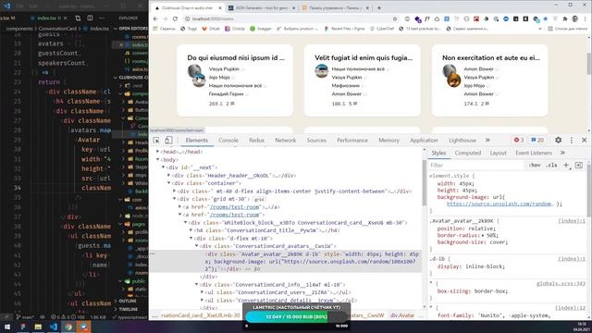Click the localhost:3000/rooms address bar
The height and width of the screenshot is (333, 592).
[289, 18]
